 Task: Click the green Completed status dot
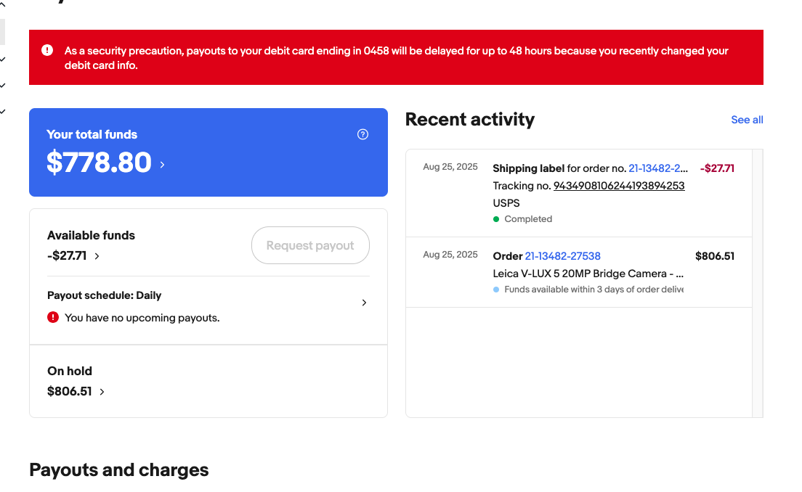pos(496,219)
